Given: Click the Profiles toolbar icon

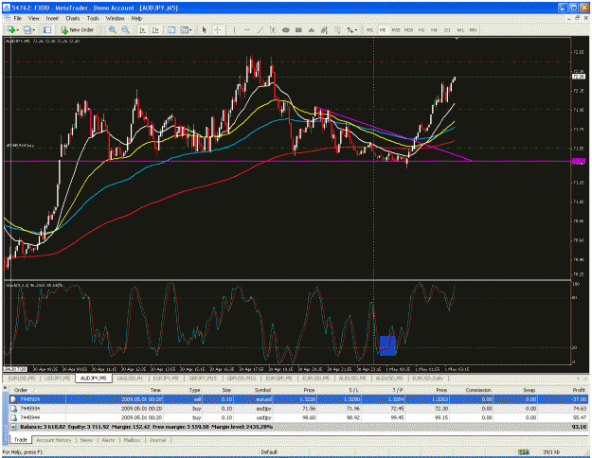Looking at the screenshot, I should 27,29.
